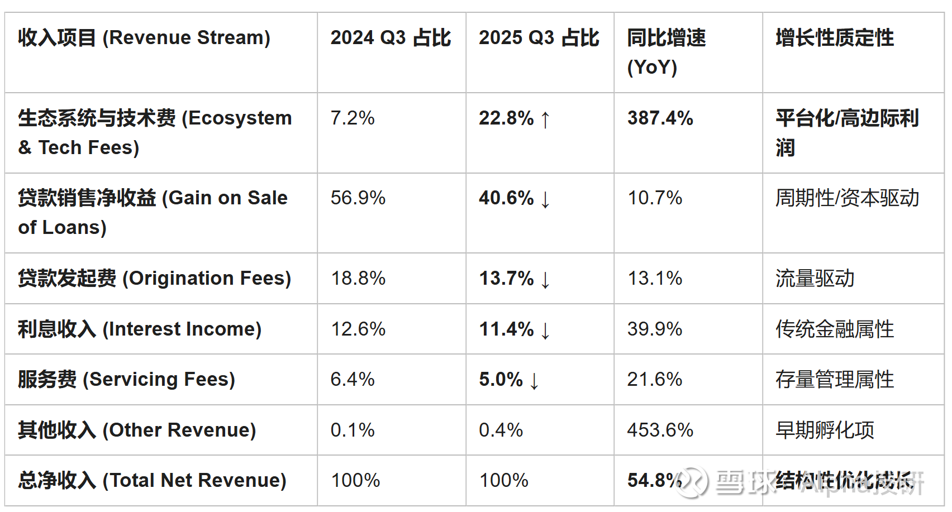Image resolution: width=952 pixels, height=512 pixels.
Task: Select the Origination Fees row label
Action: click(154, 278)
